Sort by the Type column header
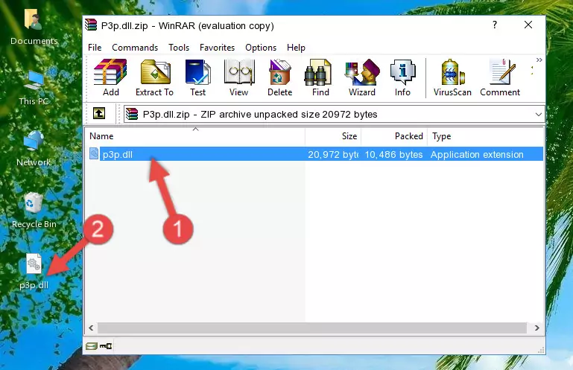Image resolution: width=573 pixels, height=370 pixels. coord(485,136)
